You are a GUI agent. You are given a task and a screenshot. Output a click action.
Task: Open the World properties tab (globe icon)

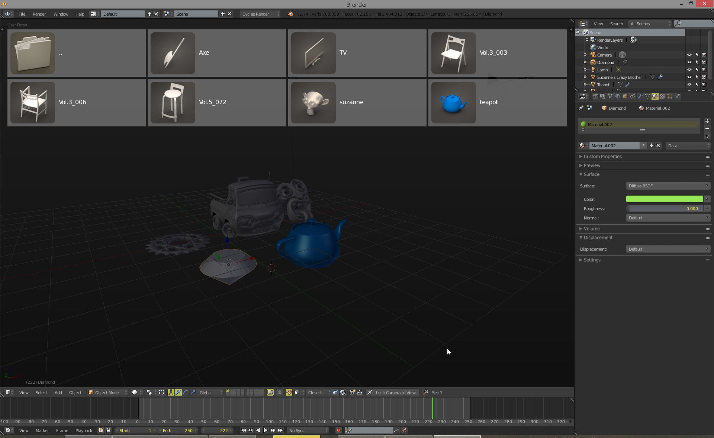tap(618, 96)
